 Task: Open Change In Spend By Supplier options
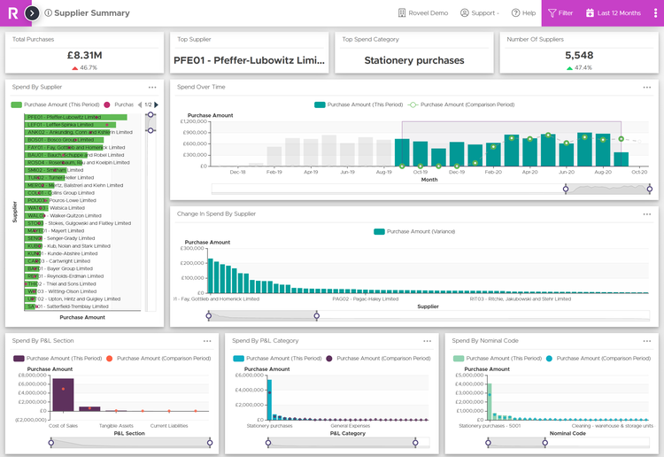pos(647,214)
